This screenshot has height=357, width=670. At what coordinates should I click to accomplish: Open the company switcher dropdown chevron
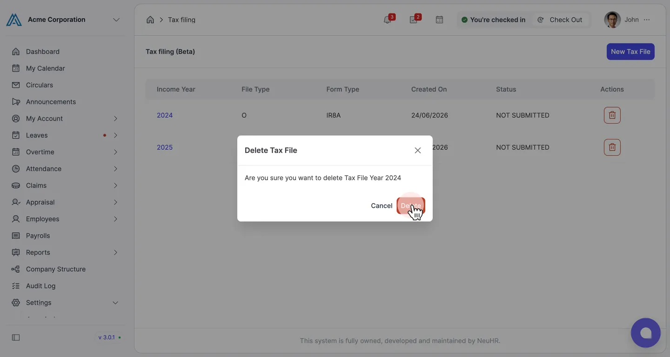point(116,20)
